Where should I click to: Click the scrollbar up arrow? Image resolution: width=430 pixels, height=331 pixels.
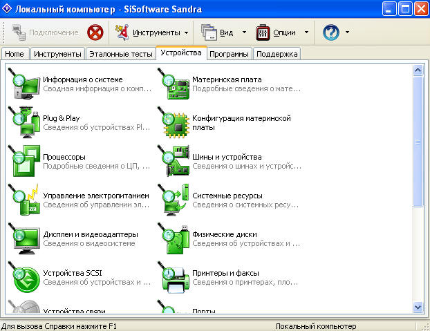pos(418,70)
